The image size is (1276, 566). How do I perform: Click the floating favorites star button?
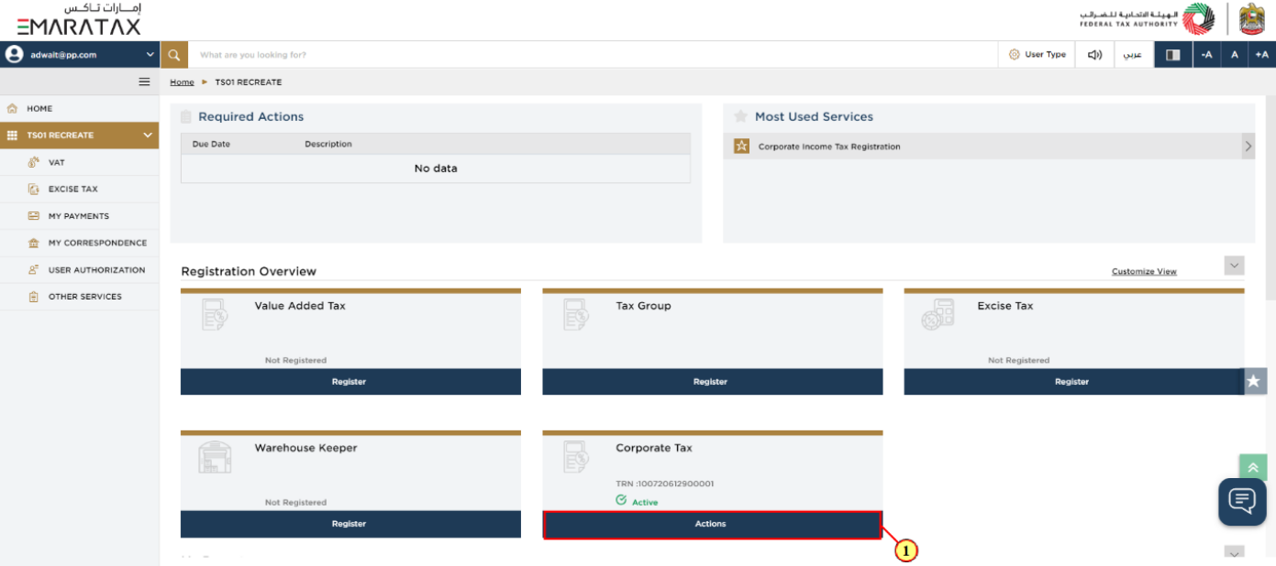(1254, 381)
